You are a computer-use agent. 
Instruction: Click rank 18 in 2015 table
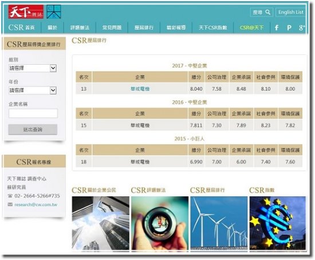point(84,161)
